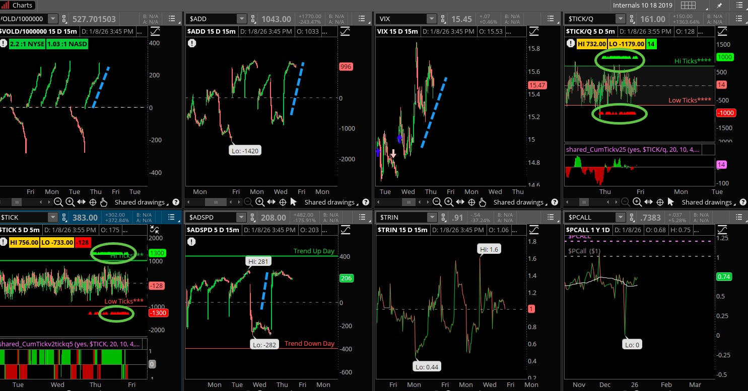The width and height of the screenshot is (748, 391).
Task: Open the chart grid layout selector
Action: 688,6
